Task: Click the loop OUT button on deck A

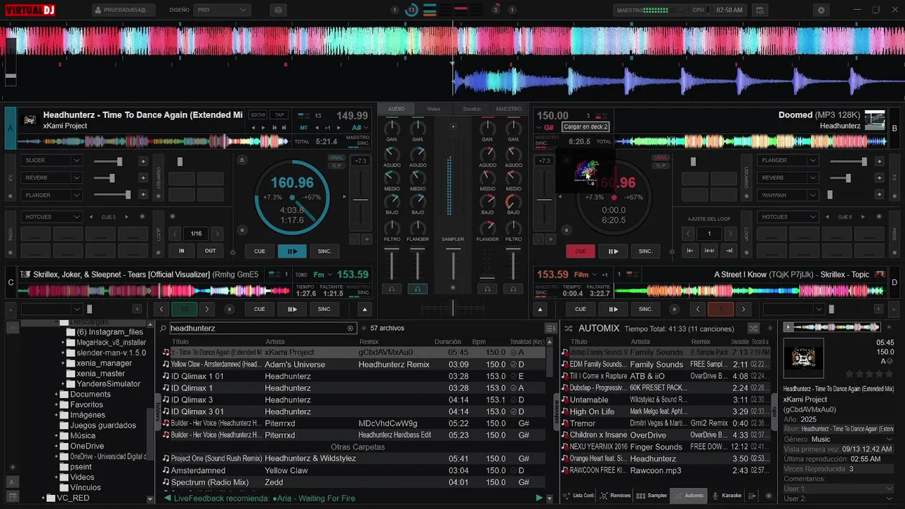Action: [210, 251]
